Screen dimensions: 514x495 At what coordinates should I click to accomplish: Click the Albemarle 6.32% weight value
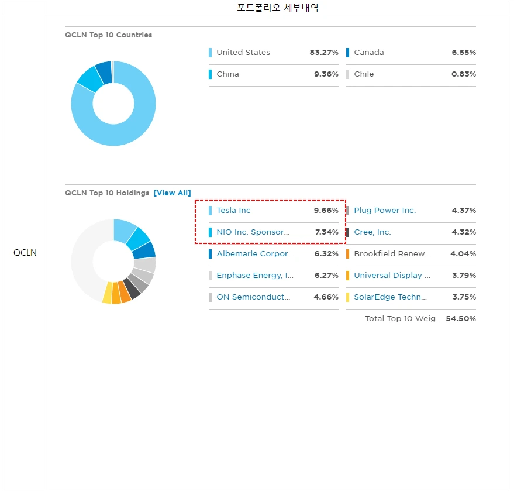(326, 253)
